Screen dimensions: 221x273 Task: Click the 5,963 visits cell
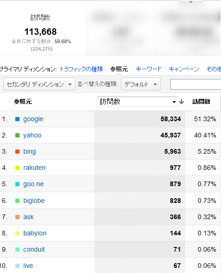pyautogui.click(x=173, y=151)
